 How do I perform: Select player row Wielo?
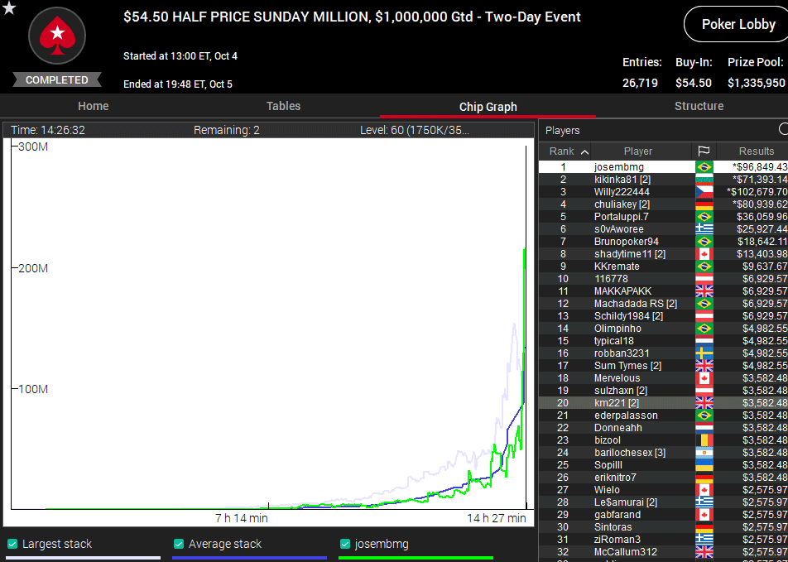(663, 490)
